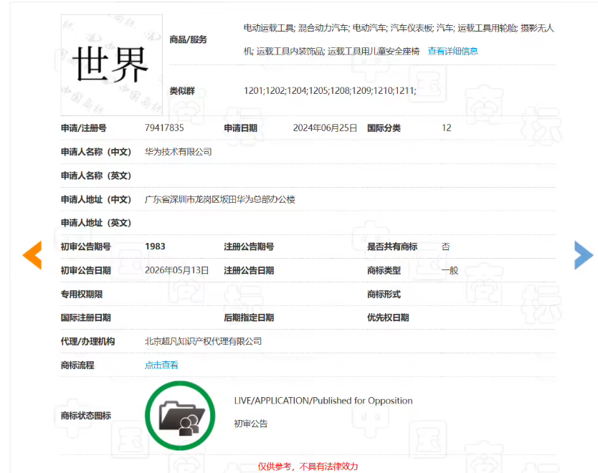
Task: Select label 商标状态图标
Action: click(x=86, y=416)
